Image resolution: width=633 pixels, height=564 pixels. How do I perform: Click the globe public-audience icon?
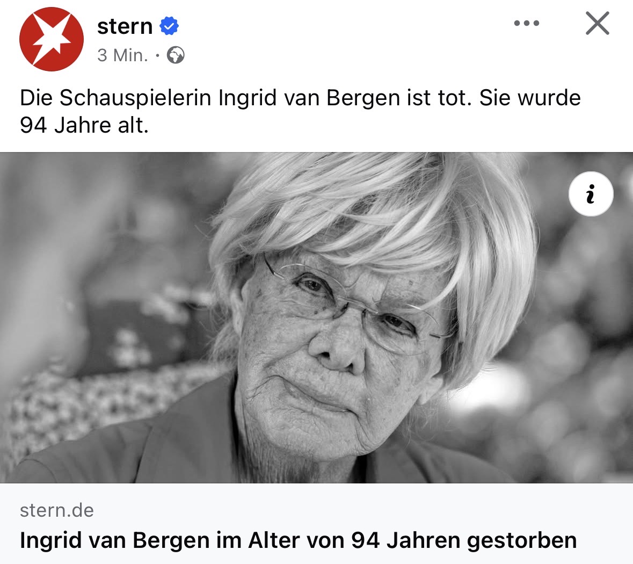pyautogui.click(x=176, y=55)
